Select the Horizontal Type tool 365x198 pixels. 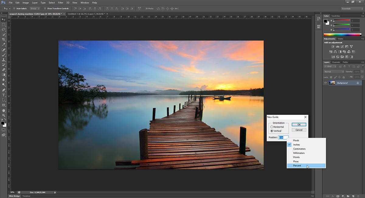click(x=4, y=95)
